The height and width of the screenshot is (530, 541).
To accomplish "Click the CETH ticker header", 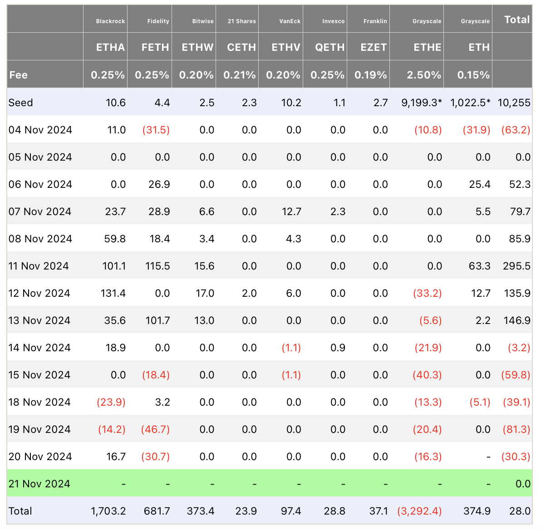I will pyautogui.click(x=241, y=47).
